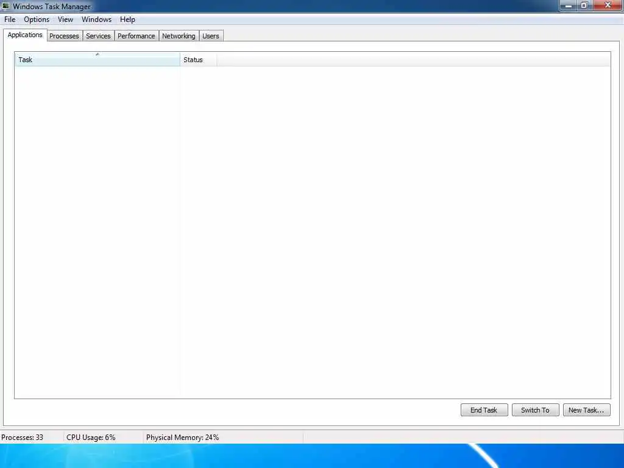Image resolution: width=624 pixels, height=468 pixels.
Task: Switch to the Services tab
Action: (98, 36)
